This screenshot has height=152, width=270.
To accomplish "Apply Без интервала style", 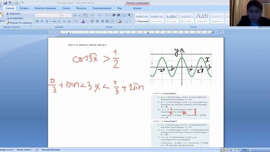I will [x=157, y=19].
